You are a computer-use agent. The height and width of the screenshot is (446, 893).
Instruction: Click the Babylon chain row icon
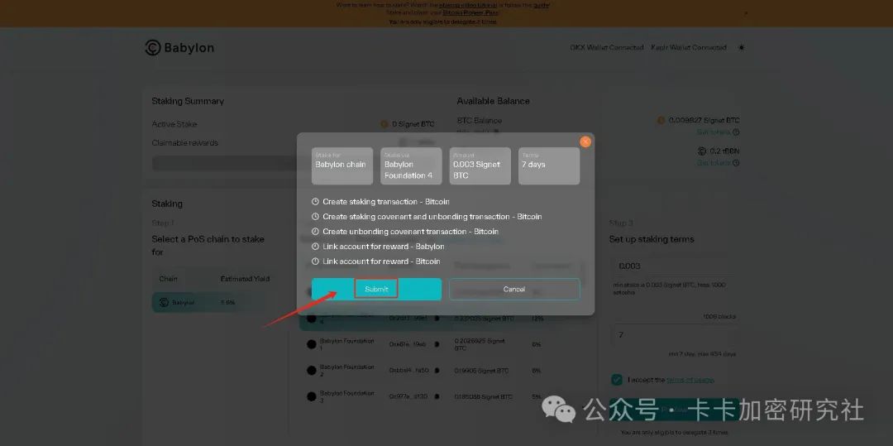pos(164,303)
